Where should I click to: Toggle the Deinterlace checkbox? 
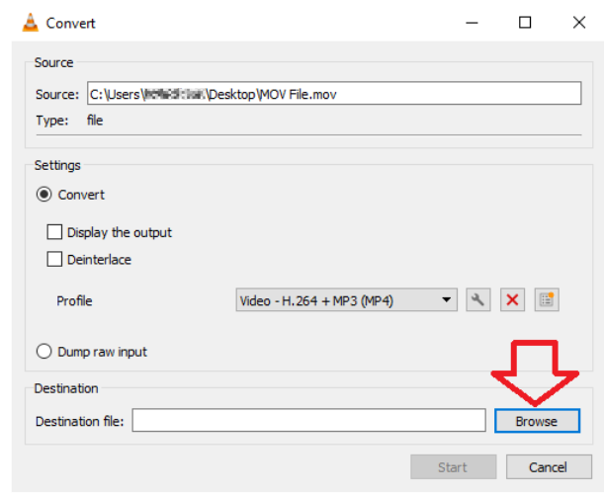click(x=55, y=260)
